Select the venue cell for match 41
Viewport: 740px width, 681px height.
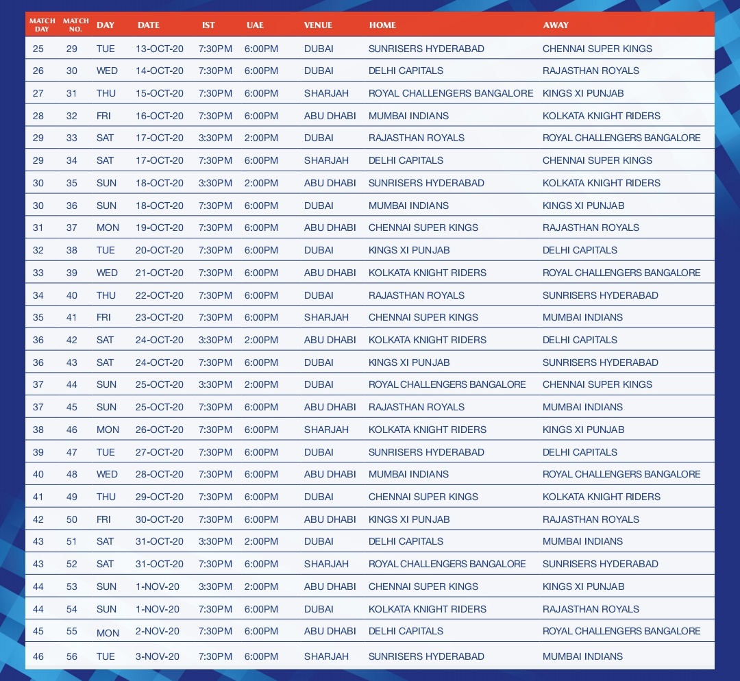pos(326,317)
